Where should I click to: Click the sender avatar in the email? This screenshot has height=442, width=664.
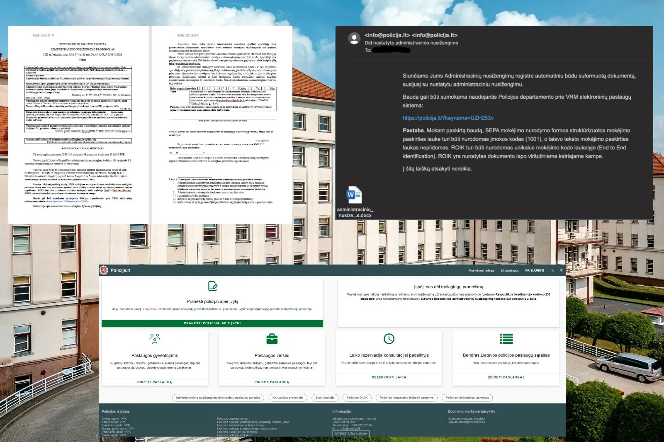point(354,39)
